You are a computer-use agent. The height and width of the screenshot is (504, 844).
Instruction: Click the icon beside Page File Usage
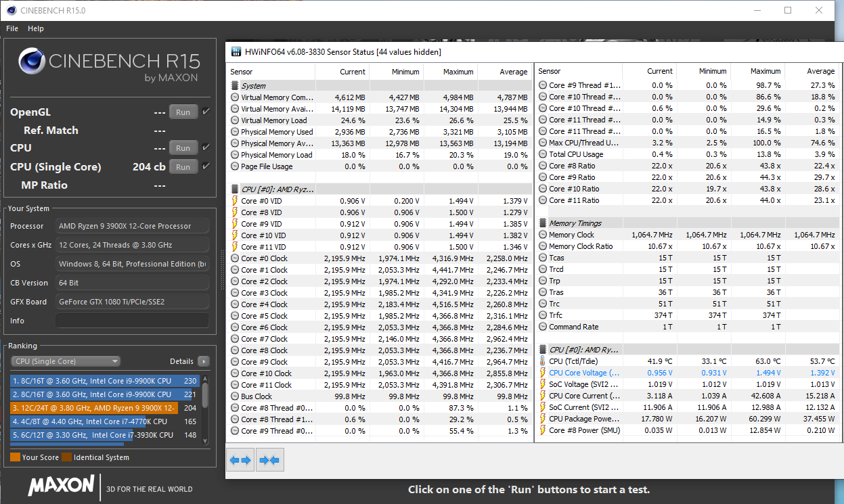tap(235, 166)
